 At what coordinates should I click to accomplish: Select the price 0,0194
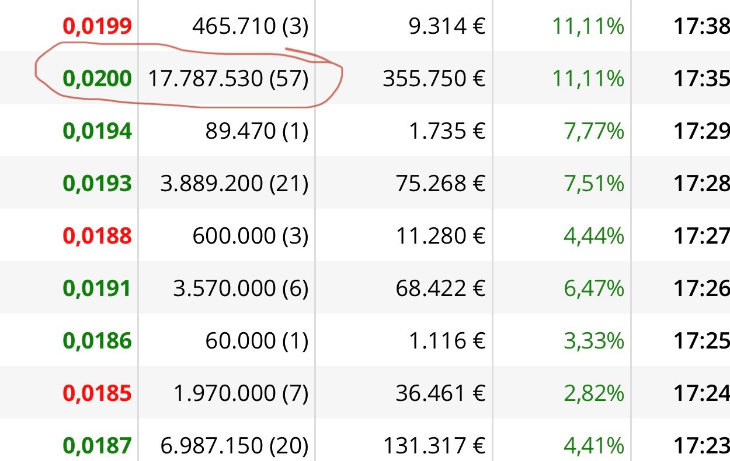(x=97, y=131)
